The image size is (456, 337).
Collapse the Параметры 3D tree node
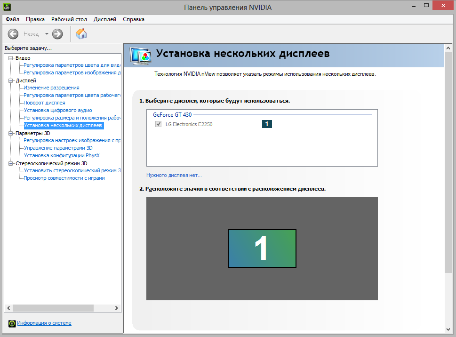pyautogui.click(x=10, y=133)
